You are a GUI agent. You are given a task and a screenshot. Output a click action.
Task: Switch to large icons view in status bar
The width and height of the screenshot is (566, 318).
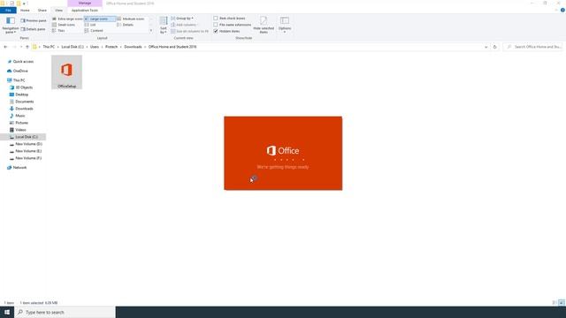[562, 303]
